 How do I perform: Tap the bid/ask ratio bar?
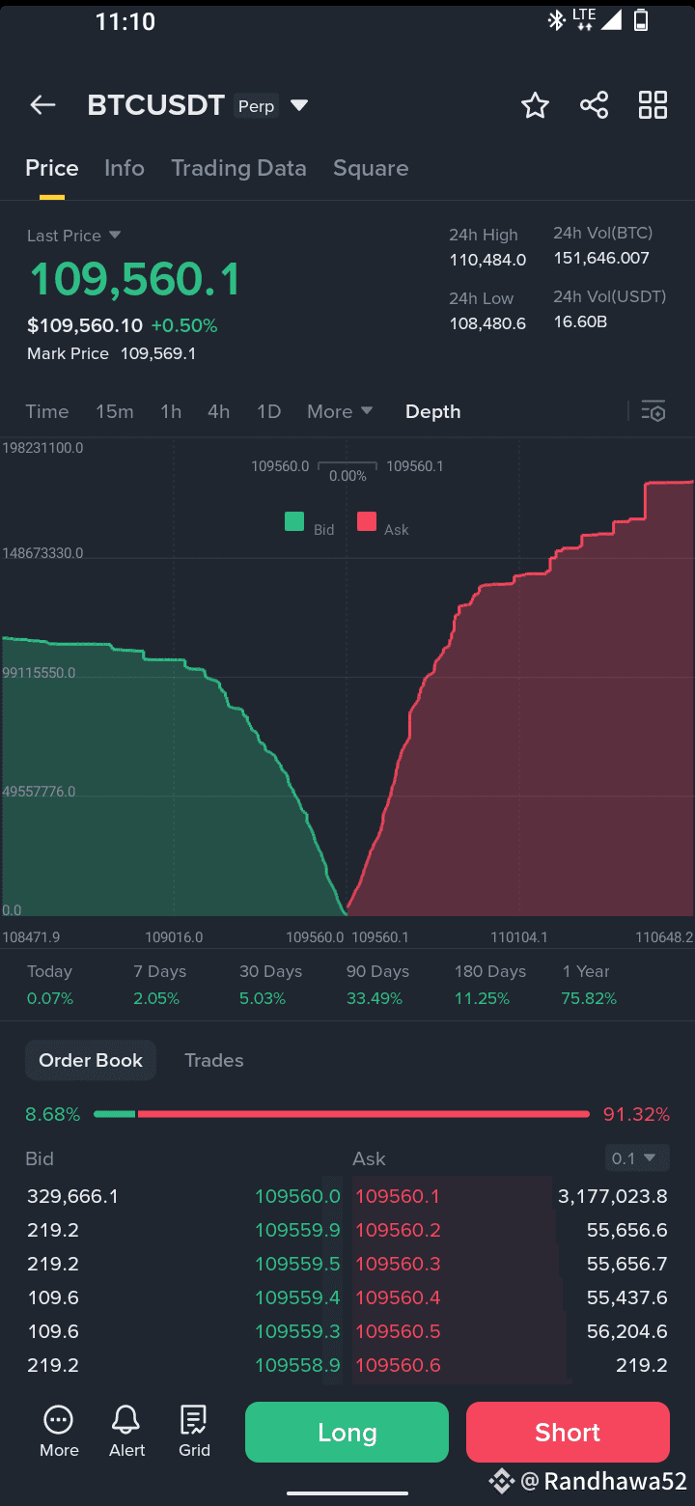(342, 1114)
